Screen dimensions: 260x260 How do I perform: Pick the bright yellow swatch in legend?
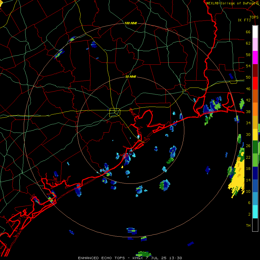pyautogui.click(x=255, y=135)
